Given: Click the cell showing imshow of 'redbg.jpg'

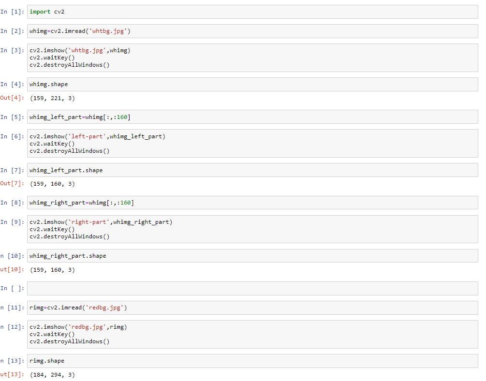Looking at the screenshot, I should [x=252, y=334].
